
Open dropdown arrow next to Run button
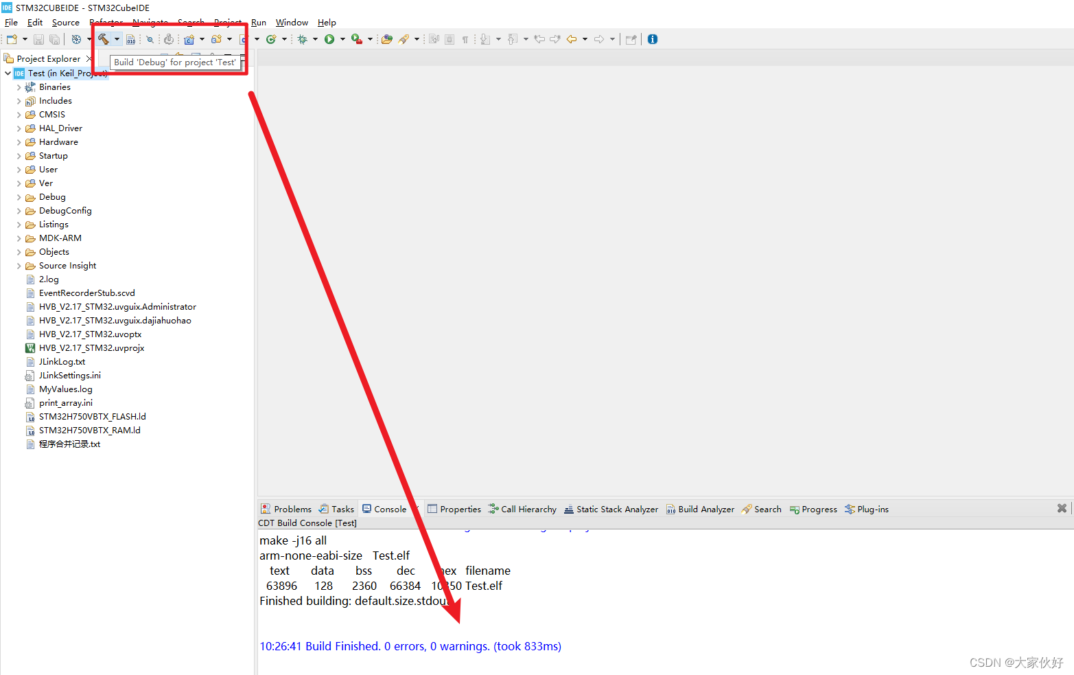click(342, 39)
